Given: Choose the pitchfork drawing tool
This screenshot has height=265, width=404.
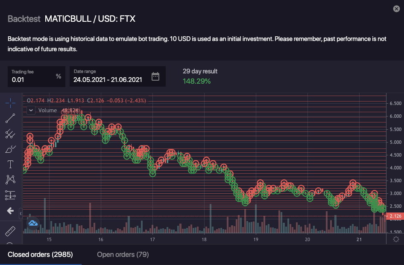Looking at the screenshot, I should pyautogui.click(x=11, y=134).
